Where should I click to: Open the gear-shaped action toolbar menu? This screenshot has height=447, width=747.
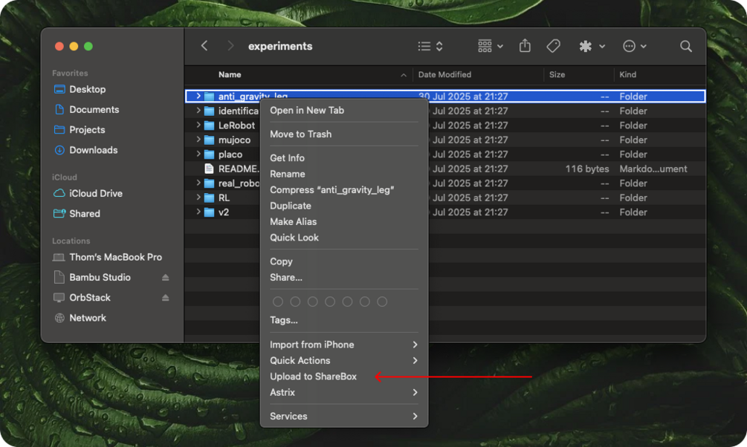(592, 46)
